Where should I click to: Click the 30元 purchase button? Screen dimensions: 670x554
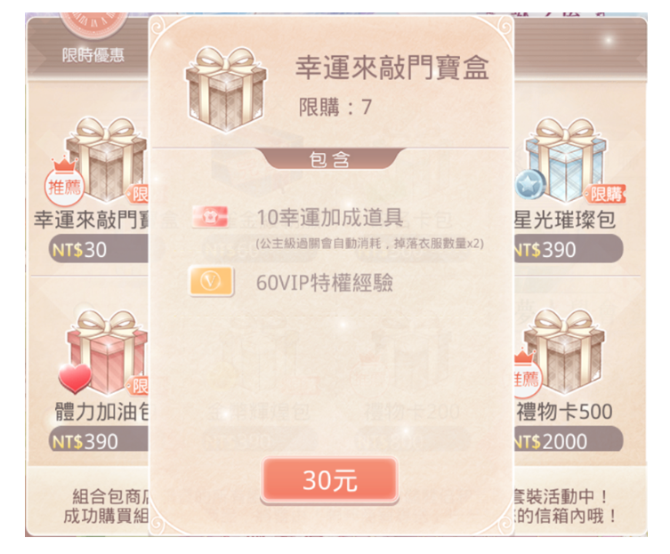(329, 479)
